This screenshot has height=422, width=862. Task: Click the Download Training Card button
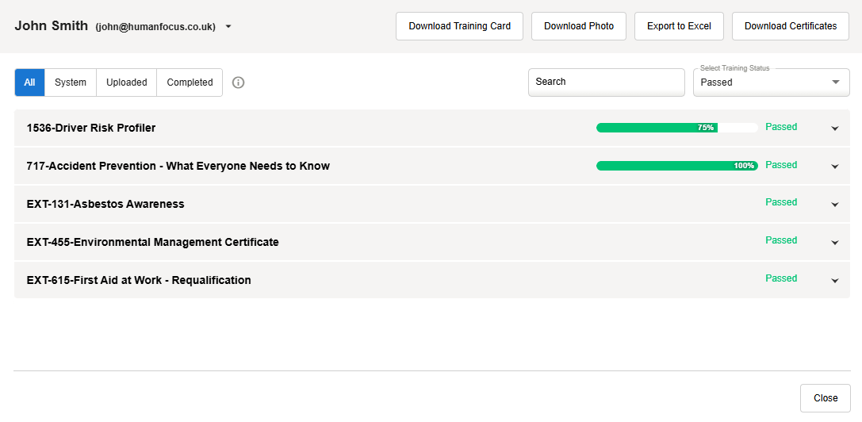click(x=459, y=26)
